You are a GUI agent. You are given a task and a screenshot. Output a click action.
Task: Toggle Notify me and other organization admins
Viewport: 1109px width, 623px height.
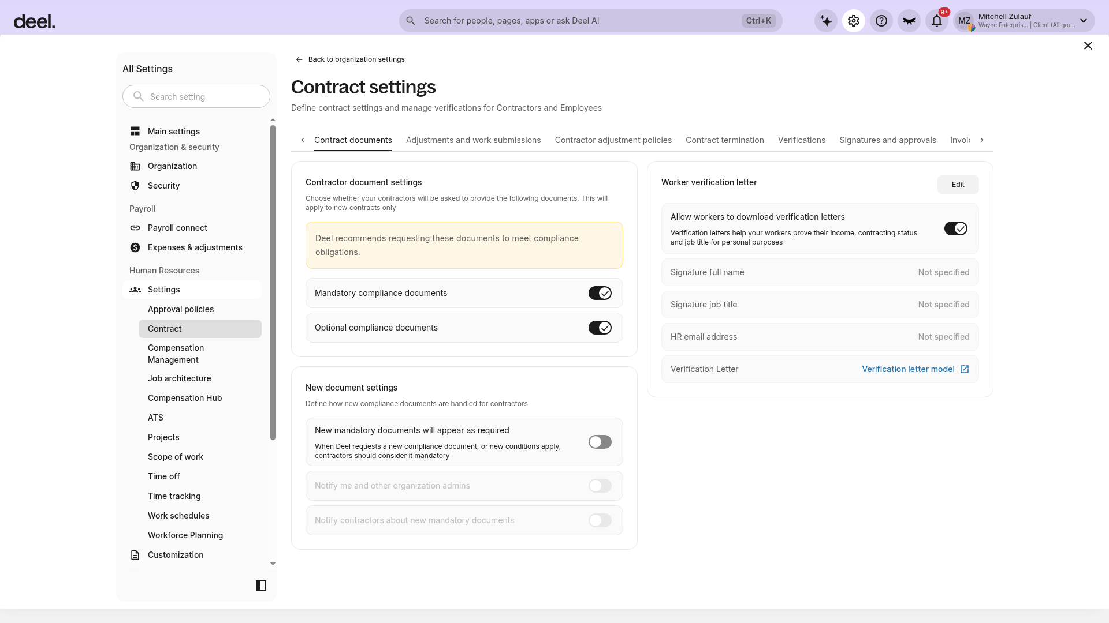click(600, 486)
